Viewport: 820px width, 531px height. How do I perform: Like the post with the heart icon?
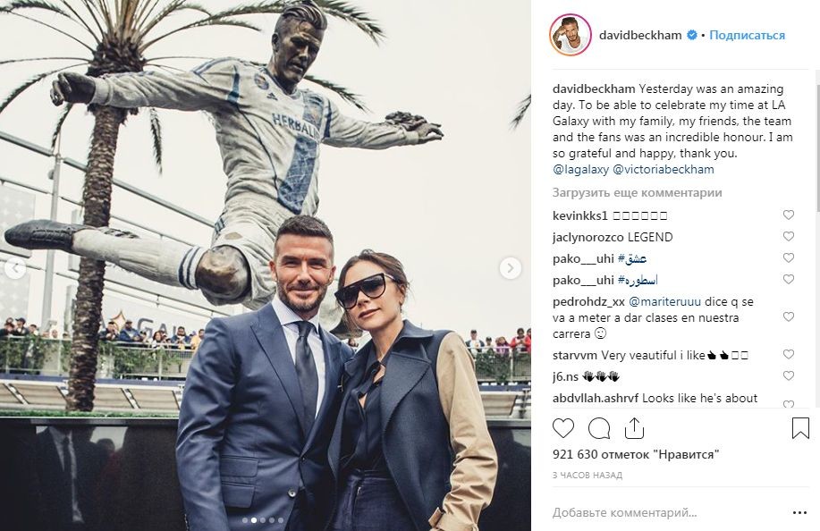pyautogui.click(x=563, y=428)
